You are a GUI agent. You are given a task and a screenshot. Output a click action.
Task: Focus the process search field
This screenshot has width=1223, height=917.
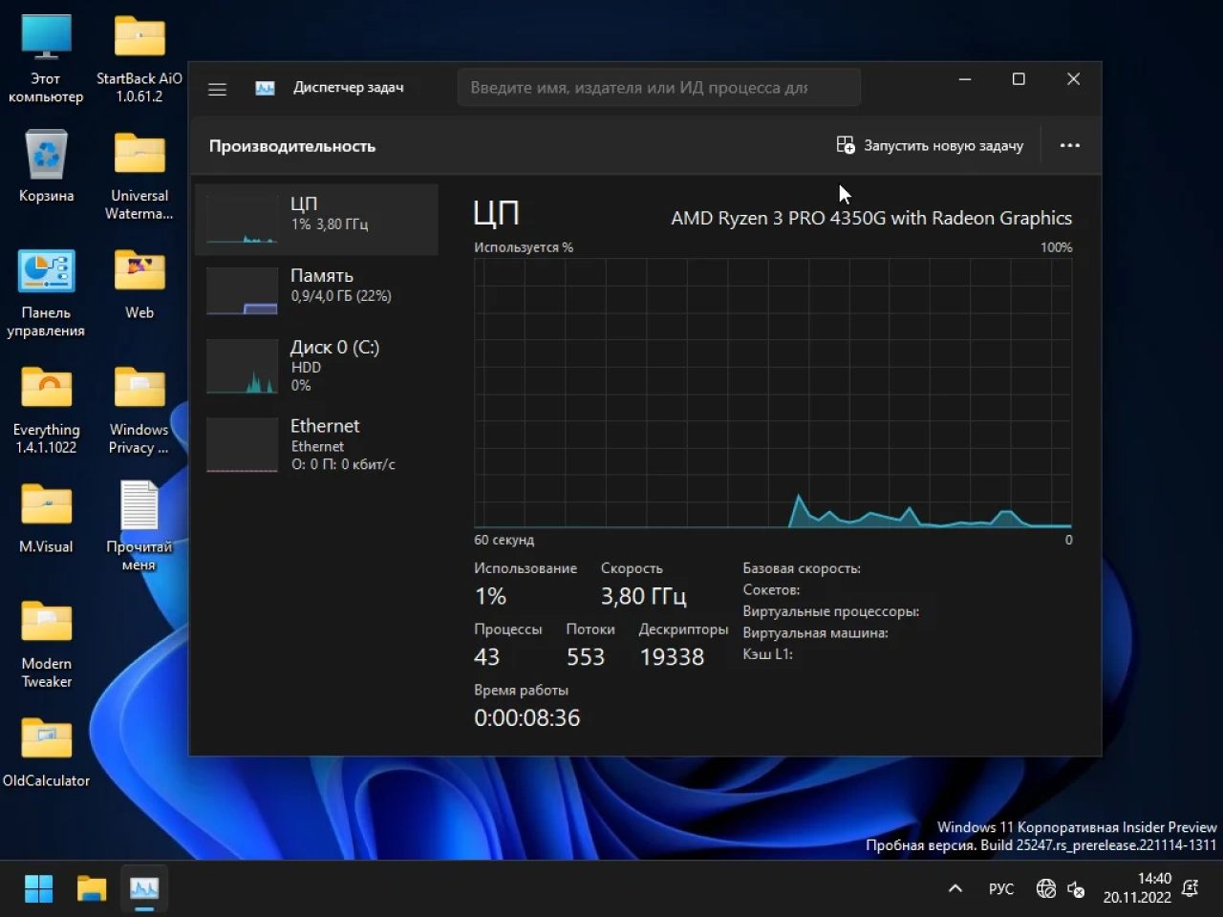coord(658,88)
